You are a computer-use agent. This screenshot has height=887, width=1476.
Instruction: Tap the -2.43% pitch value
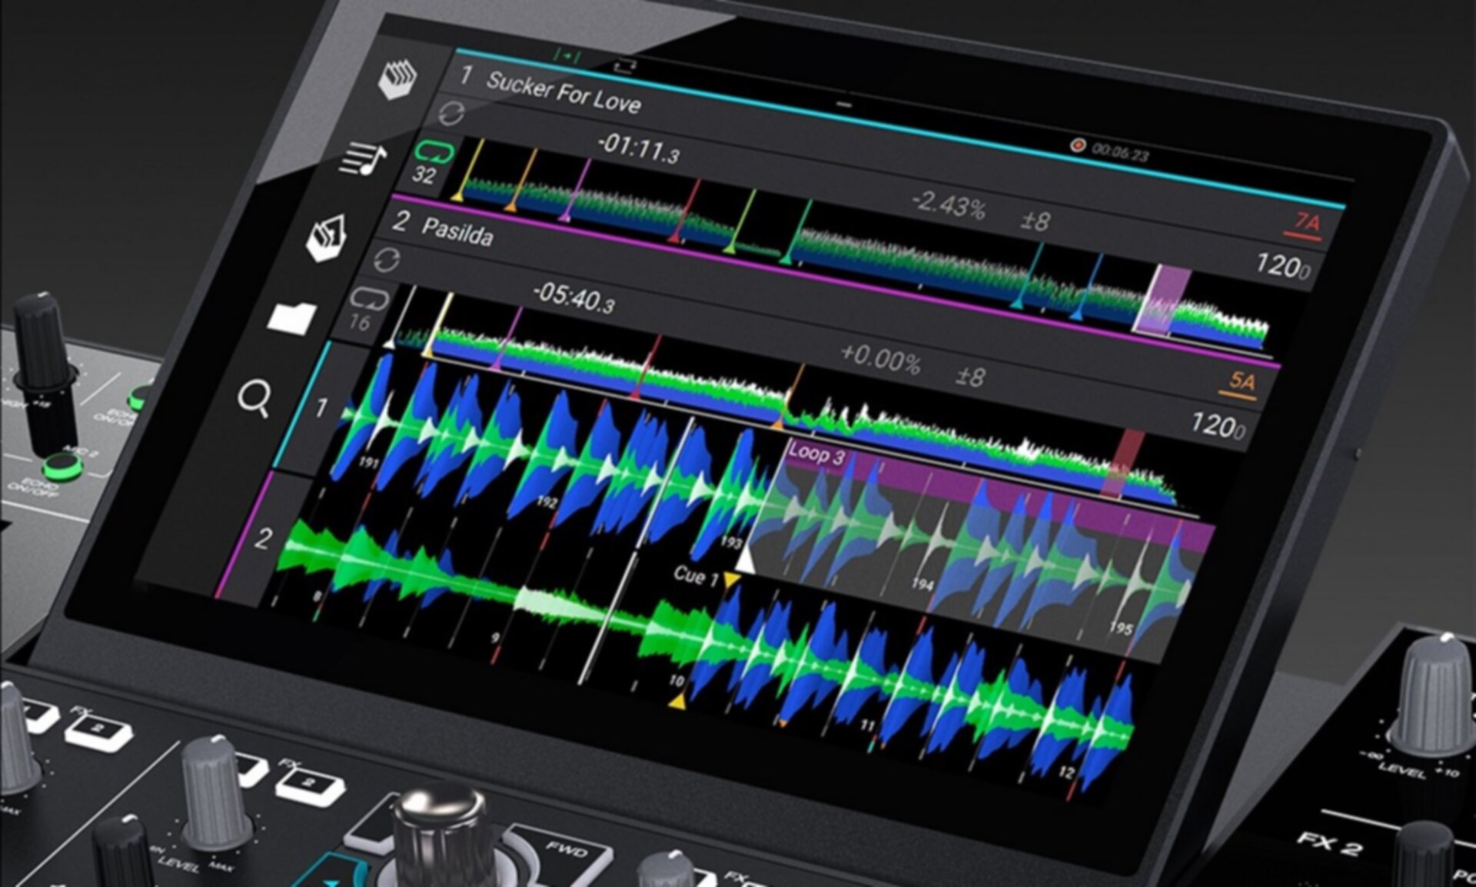click(x=949, y=205)
